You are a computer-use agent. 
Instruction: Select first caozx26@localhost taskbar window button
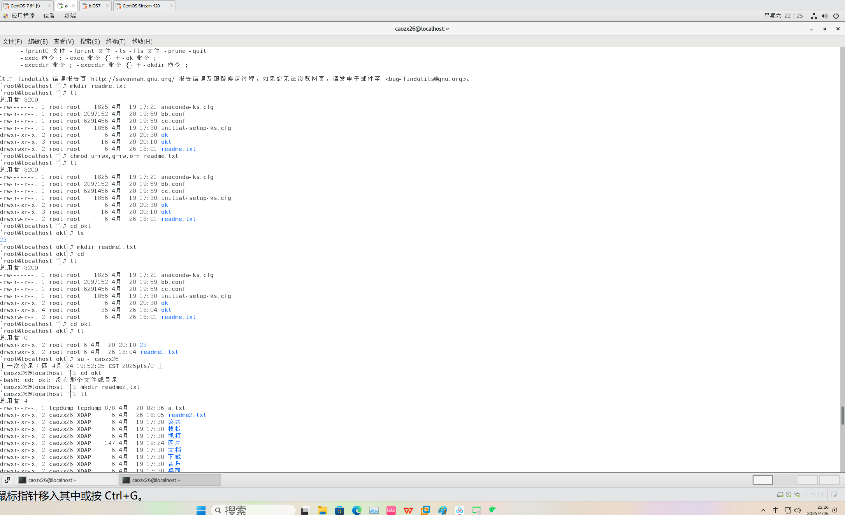coord(66,480)
